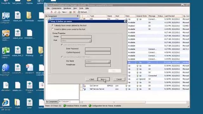
Task: Pin the By Component panel
Action: (77, 16)
